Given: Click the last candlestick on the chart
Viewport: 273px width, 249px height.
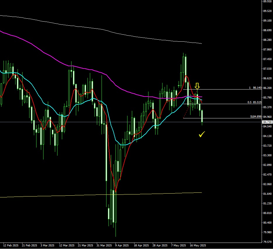Looking at the screenshot, I should pyautogui.click(x=202, y=116).
